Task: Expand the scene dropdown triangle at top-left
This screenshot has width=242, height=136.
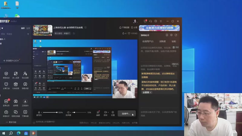Action: [x=2, y=28]
